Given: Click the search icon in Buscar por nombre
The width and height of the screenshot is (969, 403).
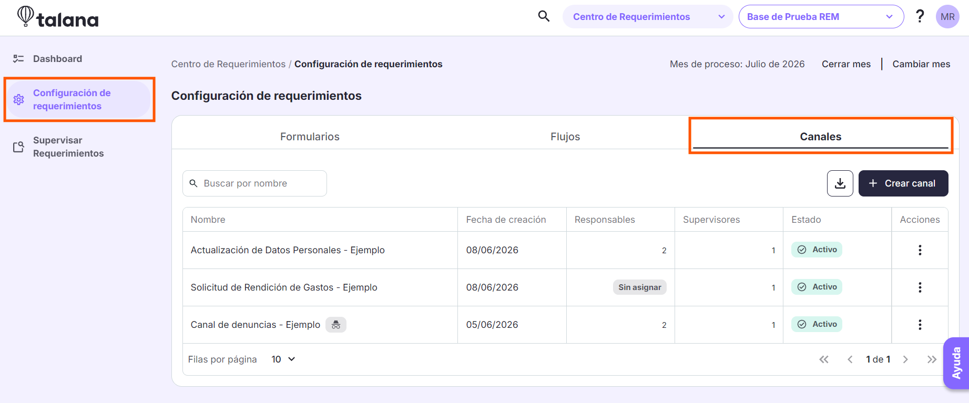Looking at the screenshot, I should pos(193,183).
